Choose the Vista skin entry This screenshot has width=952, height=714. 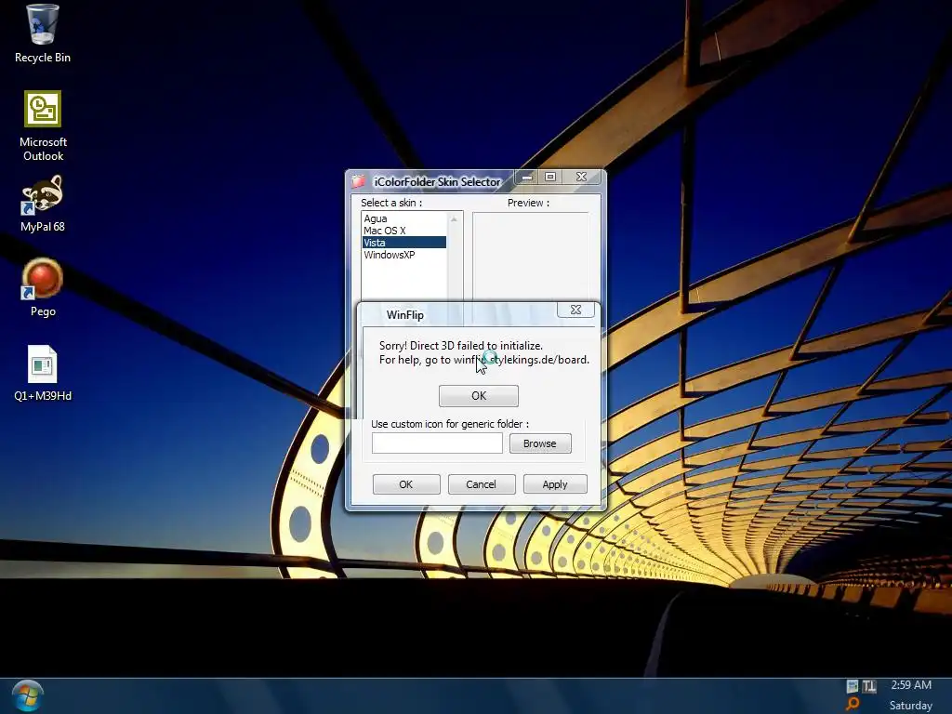click(403, 243)
